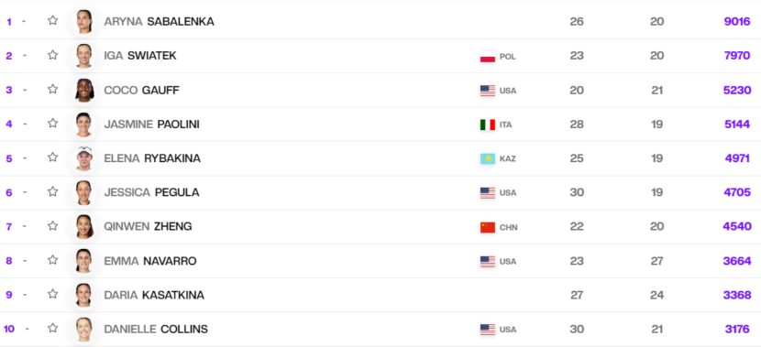Click the star next to Jessica Pegula
761x347 pixels.
coord(53,191)
